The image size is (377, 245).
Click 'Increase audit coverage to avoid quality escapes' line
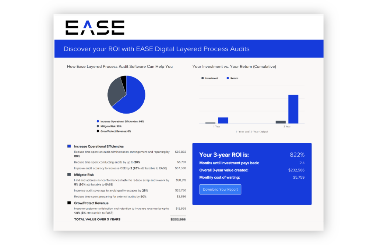point(111,190)
